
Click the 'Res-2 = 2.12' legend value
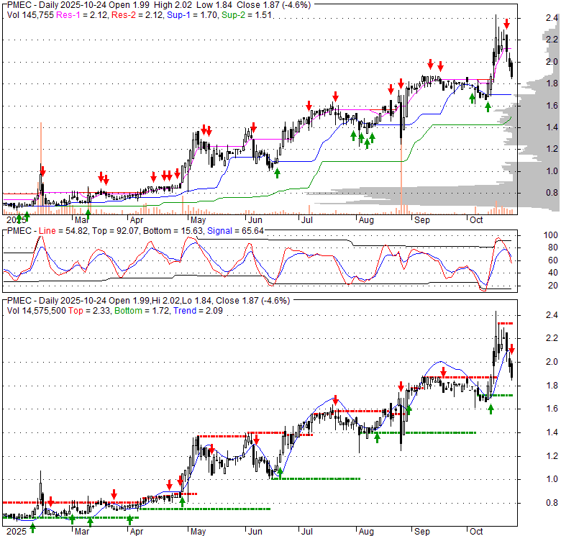pos(138,15)
